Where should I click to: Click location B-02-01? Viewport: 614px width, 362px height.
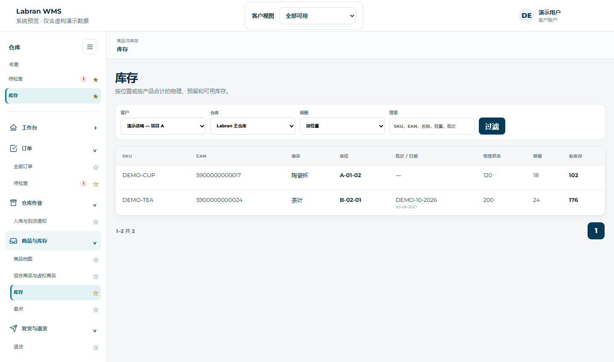click(350, 200)
